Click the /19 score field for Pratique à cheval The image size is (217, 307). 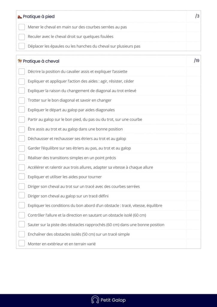[196, 61]
